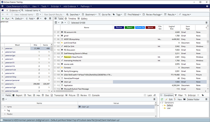The height and width of the screenshot is (122, 210).
Task: Open query panel hamburger menu
Action: pos(50,18)
